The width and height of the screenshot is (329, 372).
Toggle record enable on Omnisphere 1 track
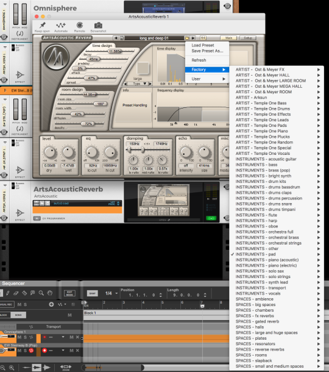point(44,337)
